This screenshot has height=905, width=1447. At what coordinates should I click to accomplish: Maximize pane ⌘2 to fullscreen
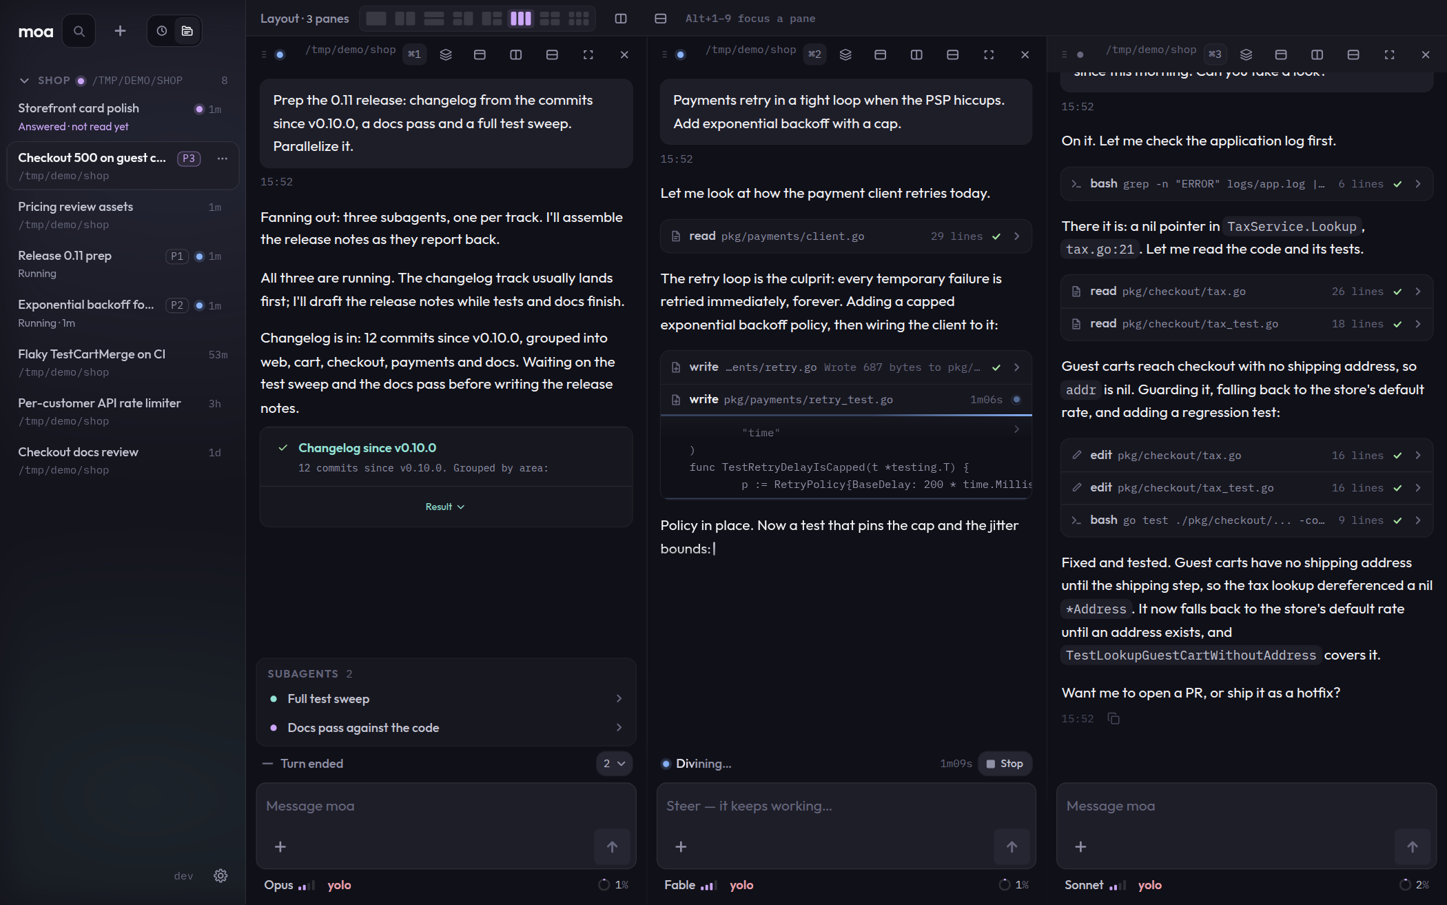click(x=989, y=54)
